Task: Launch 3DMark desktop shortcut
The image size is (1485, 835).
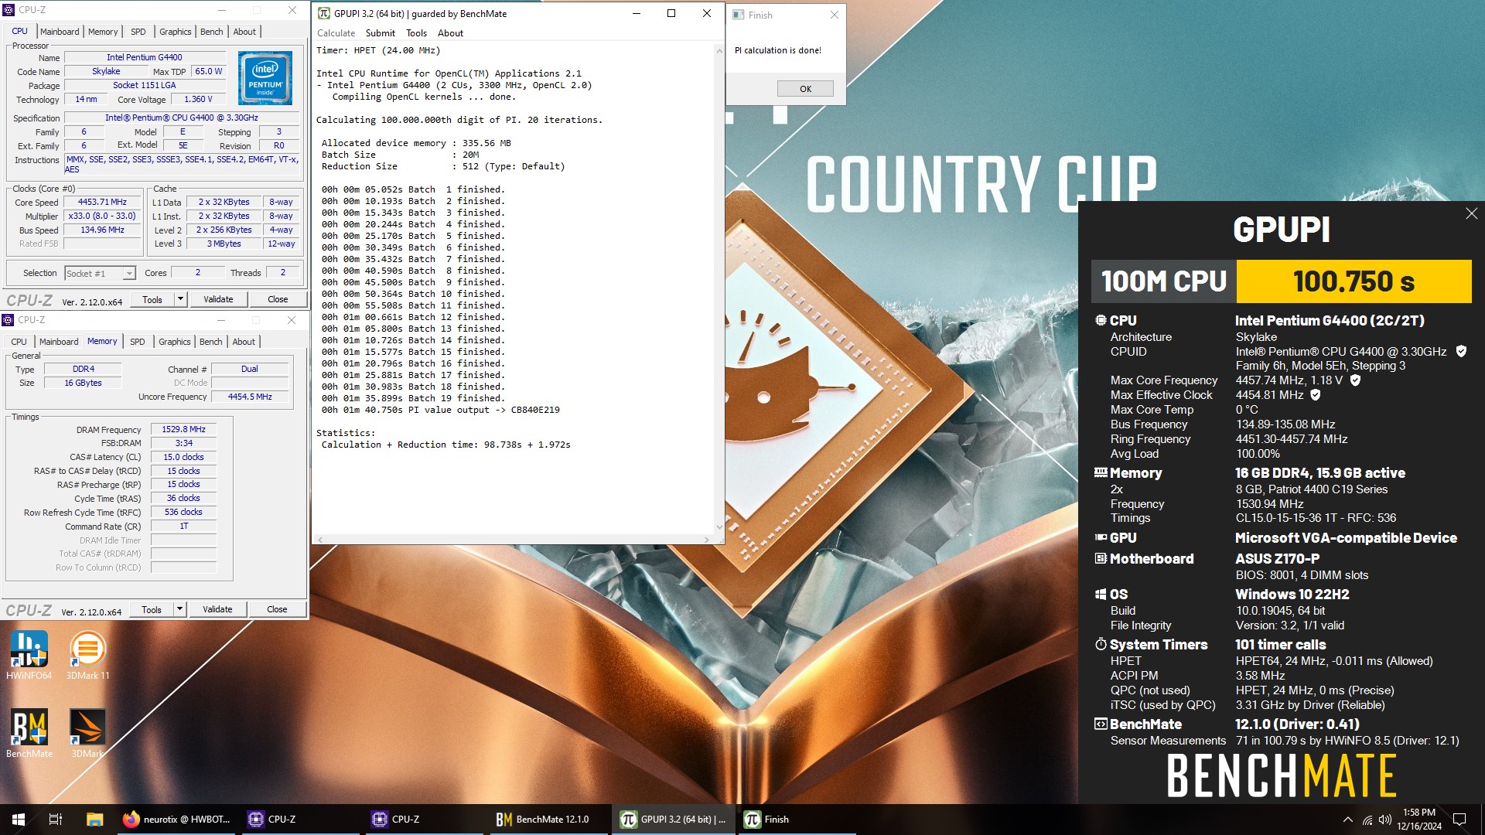Action: point(87,733)
